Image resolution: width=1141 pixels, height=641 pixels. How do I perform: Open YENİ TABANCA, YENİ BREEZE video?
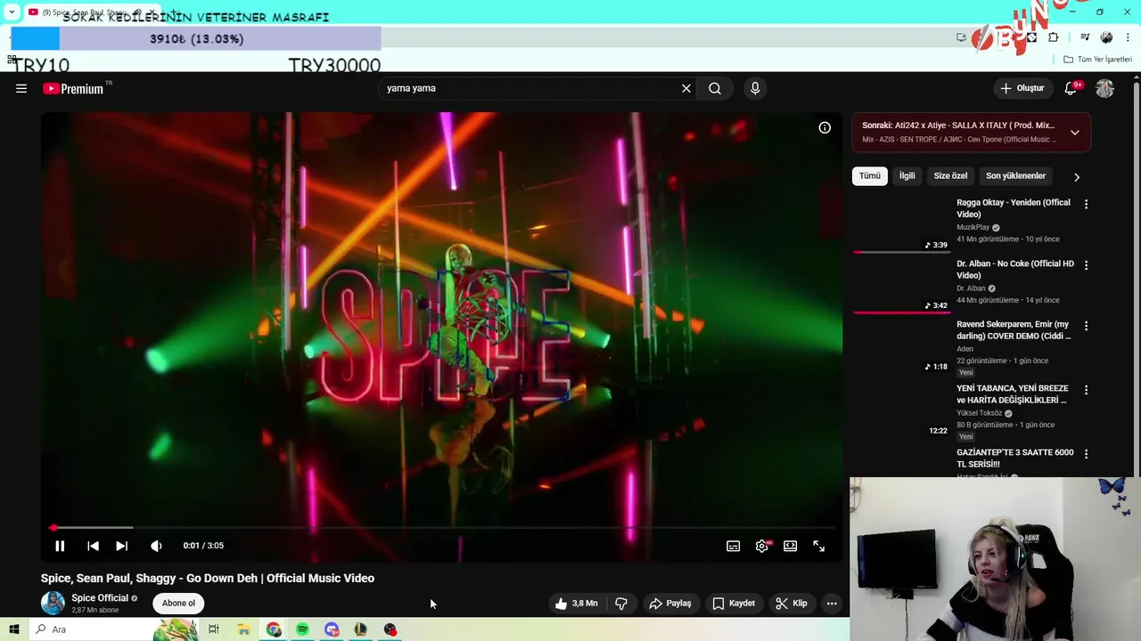click(1013, 394)
